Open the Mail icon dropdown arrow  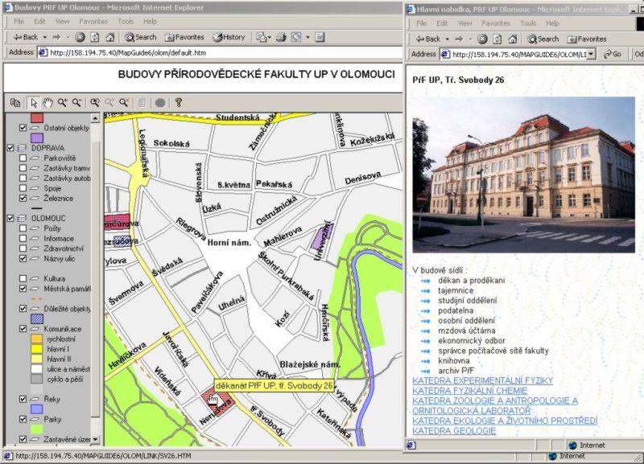(269, 37)
